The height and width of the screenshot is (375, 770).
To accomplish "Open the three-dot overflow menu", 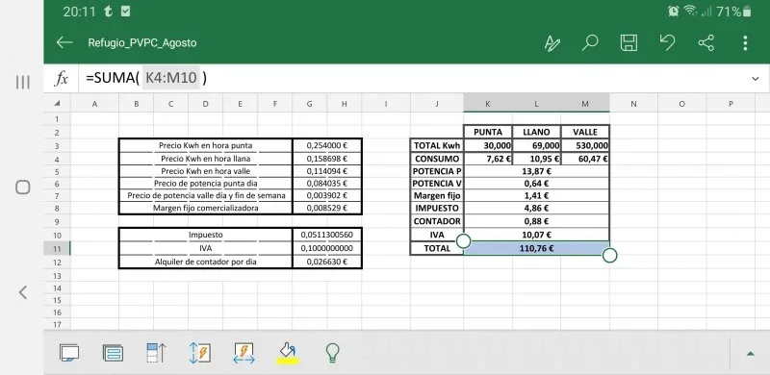I will tap(745, 43).
